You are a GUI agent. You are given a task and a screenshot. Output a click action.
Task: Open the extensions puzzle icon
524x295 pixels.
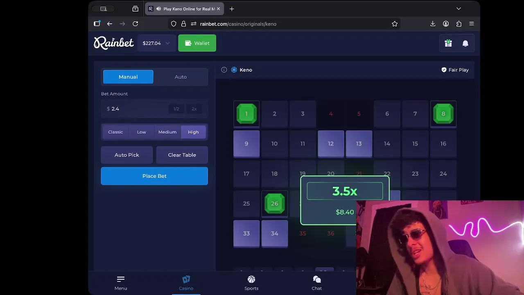click(x=459, y=24)
